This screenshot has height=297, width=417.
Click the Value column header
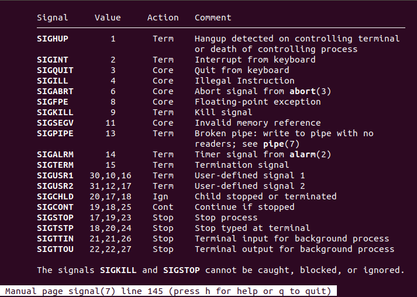(108, 18)
